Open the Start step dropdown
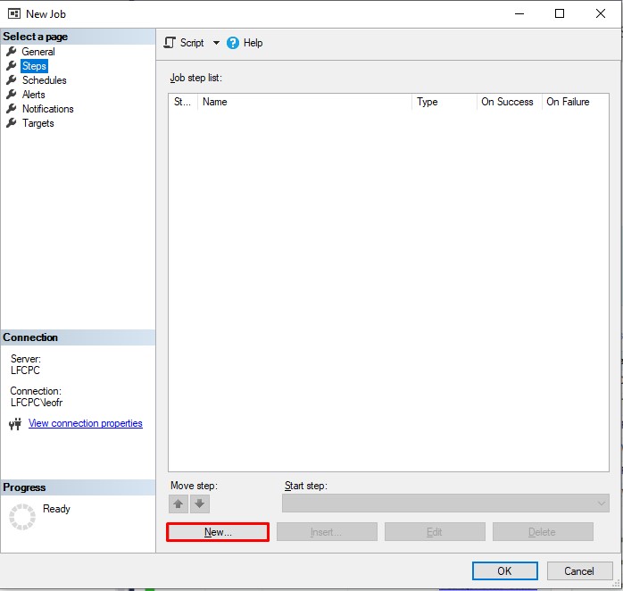The height and width of the screenshot is (591, 623). coord(445,504)
